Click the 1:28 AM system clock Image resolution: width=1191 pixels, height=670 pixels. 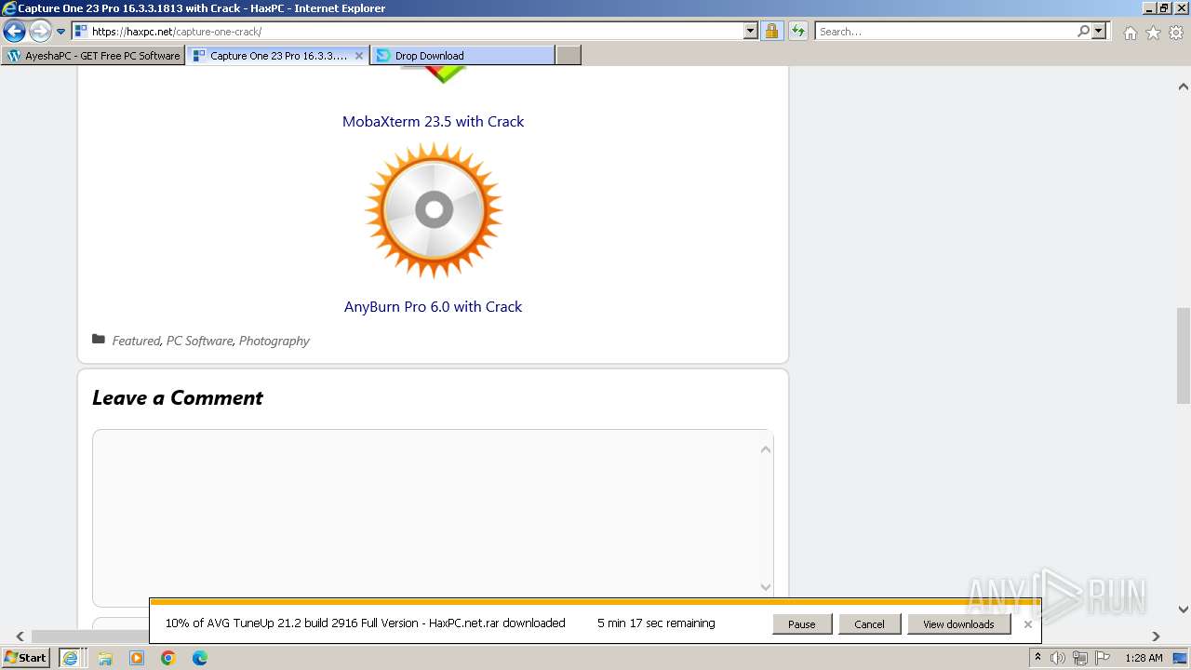coord(1144,658)
